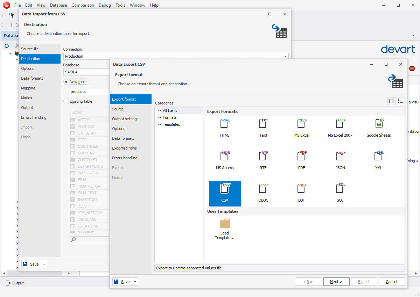Click the products table name field

pos(90,92)
